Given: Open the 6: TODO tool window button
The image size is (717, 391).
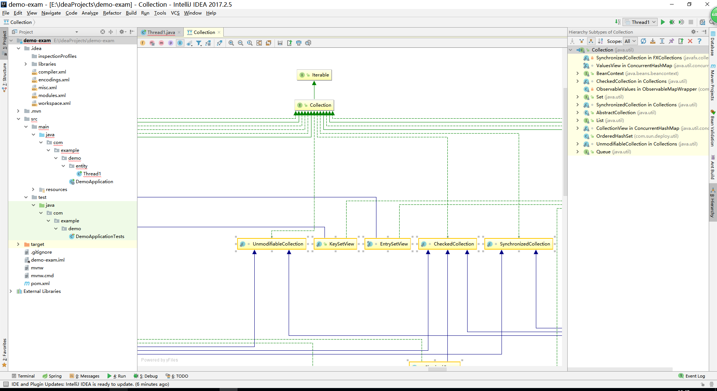Looking at the screenshot, I should coord(177,376).
